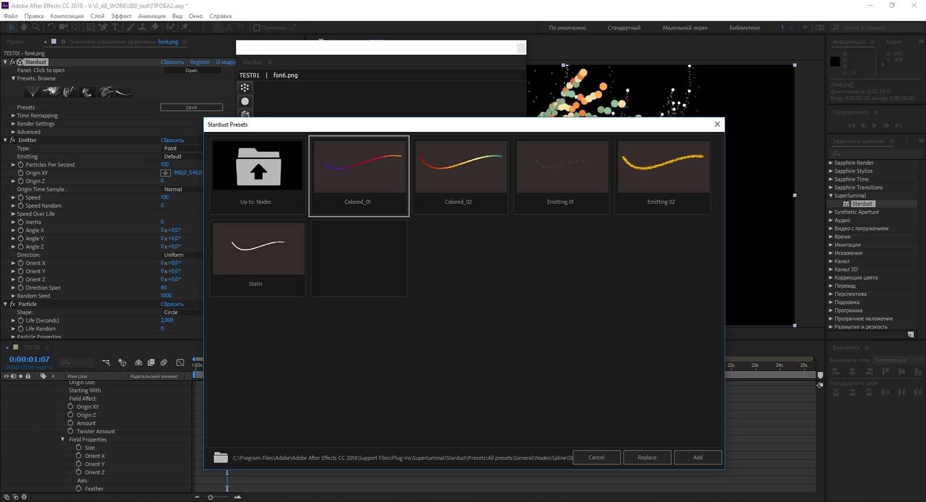Open the Эффект menu
The height and width of the screenshot is (502, 926).
pos(122,16)
